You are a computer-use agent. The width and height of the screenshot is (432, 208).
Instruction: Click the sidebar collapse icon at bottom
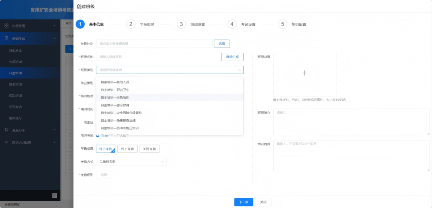coord(54,195)
